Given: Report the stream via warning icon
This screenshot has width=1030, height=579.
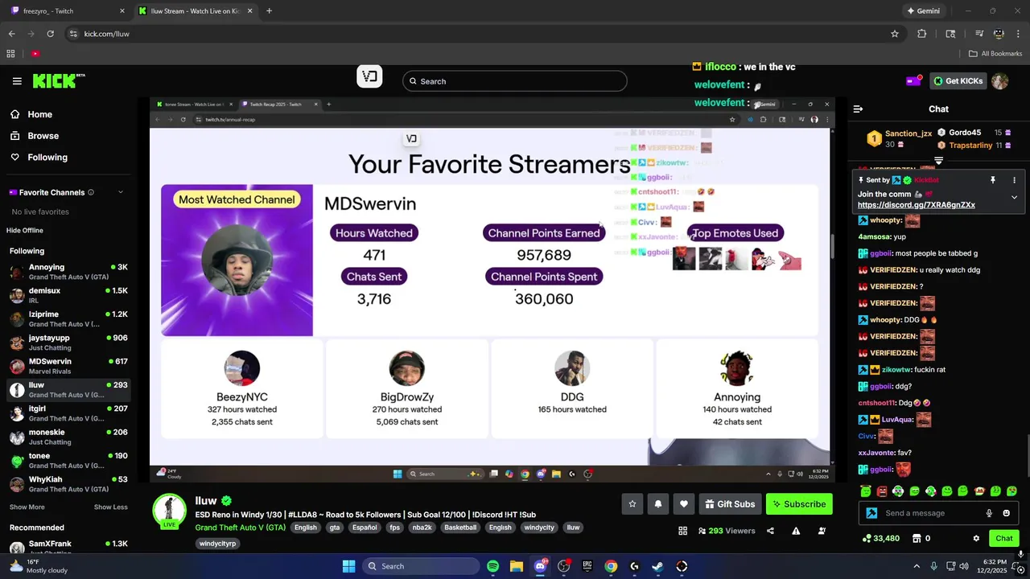Looking at the screenshot, I should tap(796, 531).
